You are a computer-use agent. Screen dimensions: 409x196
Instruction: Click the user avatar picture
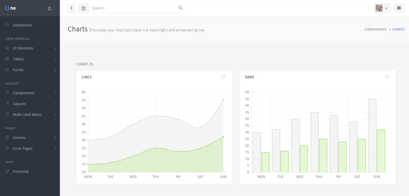(379, 8)
